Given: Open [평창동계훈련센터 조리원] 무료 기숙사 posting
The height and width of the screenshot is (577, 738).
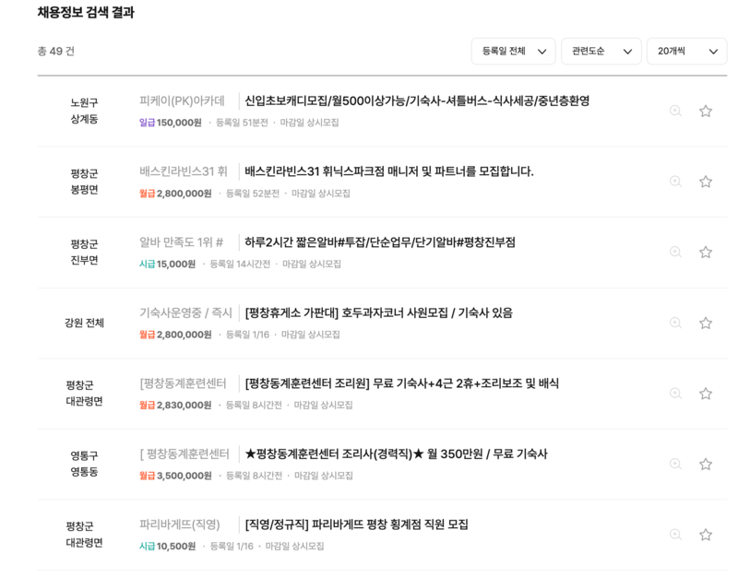Looking at the screenshot, I should click(402, 383).
